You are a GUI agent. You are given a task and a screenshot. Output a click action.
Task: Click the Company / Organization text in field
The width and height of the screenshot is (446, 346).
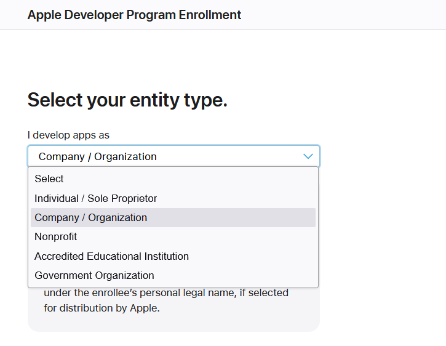(x=97, y=156)
